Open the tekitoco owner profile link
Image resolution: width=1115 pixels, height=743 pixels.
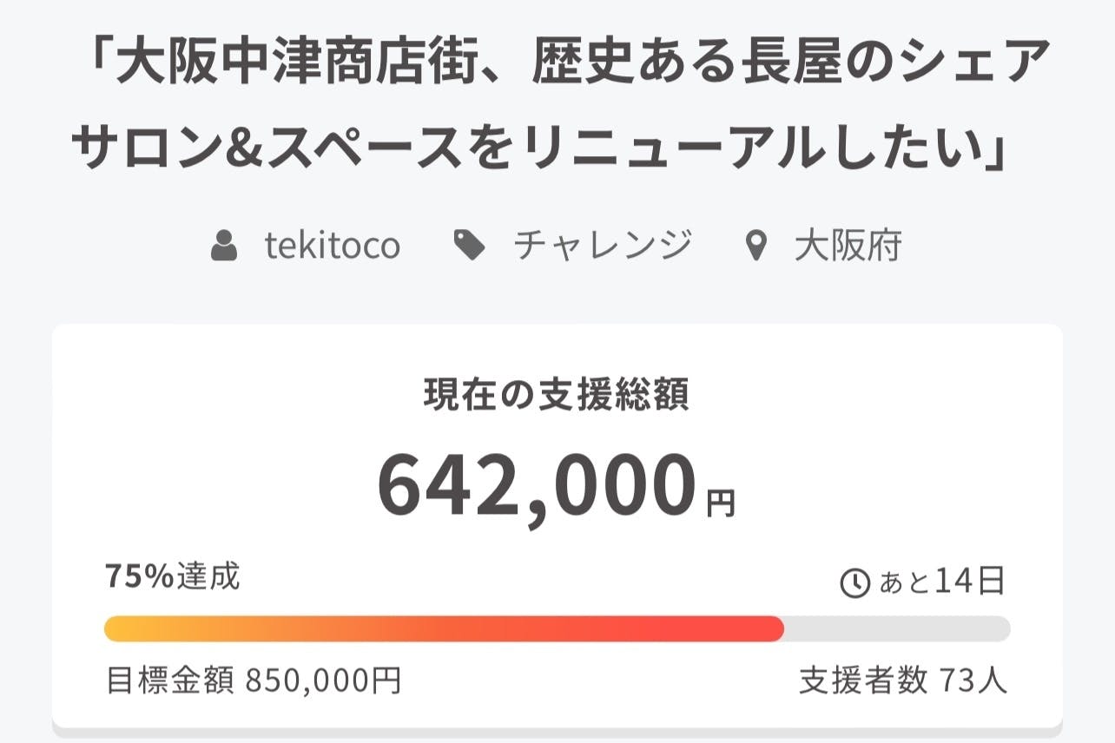[332, 247]
